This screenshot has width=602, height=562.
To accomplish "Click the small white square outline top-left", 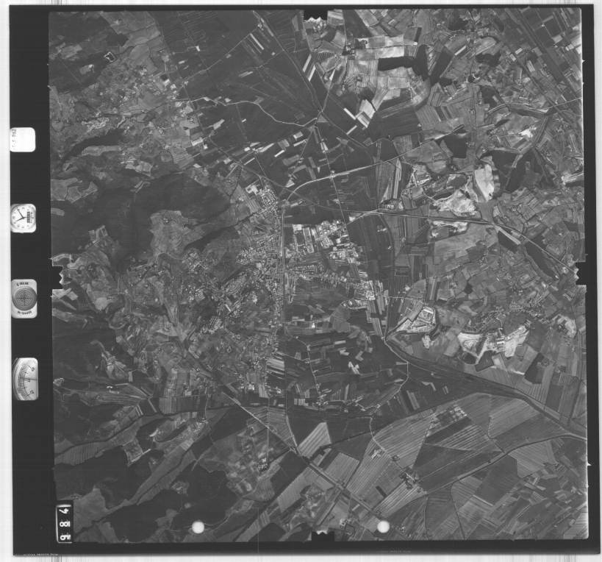I will 110,56.
